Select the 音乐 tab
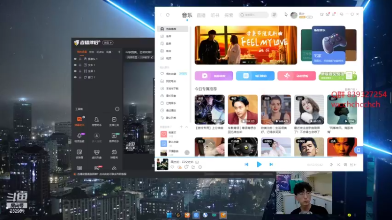 click(187, 15)
